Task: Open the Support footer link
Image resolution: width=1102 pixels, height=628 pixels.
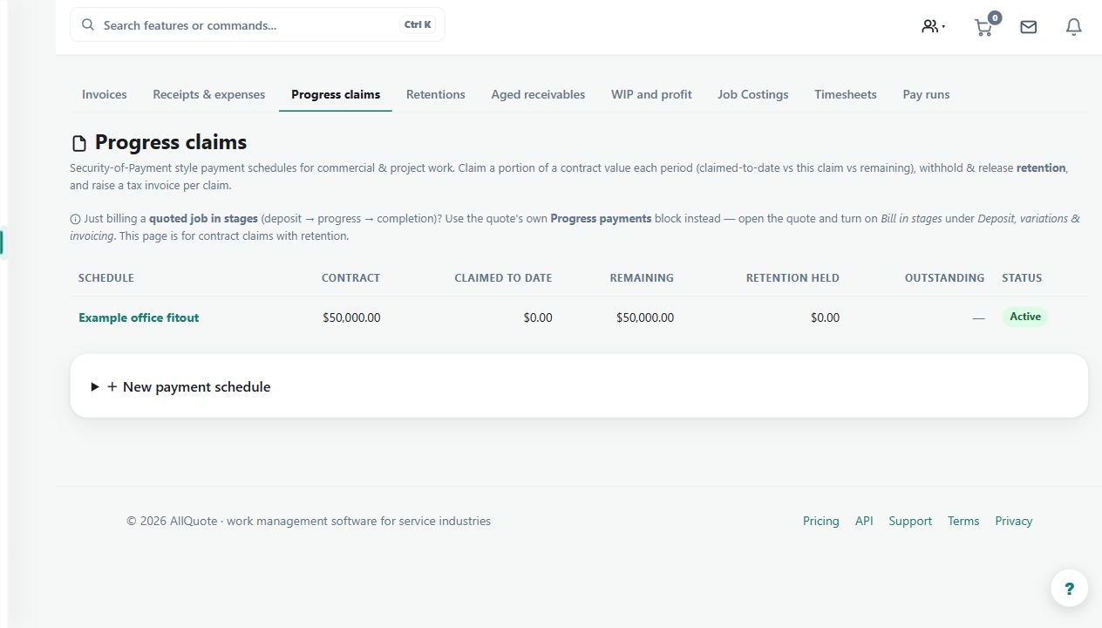Action: point(910,521)
